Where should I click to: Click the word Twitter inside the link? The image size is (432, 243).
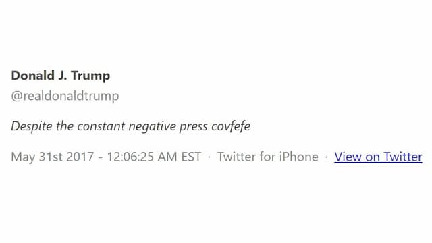pyautogui.click(x=403, y=157)
